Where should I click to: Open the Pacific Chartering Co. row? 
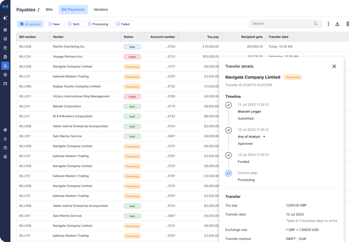(183, 47)
